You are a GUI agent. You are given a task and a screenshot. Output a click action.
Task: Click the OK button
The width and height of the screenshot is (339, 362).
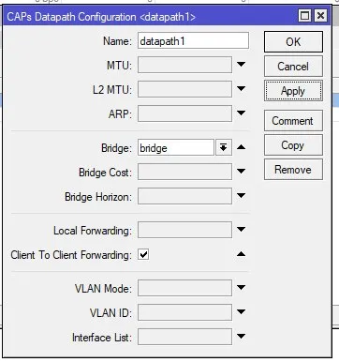coord(293,41)
